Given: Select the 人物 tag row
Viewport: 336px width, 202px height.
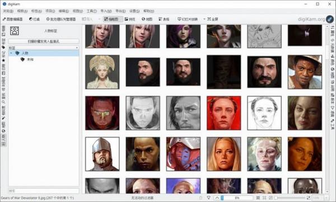Looking at the screenshot, I should 44,53.
